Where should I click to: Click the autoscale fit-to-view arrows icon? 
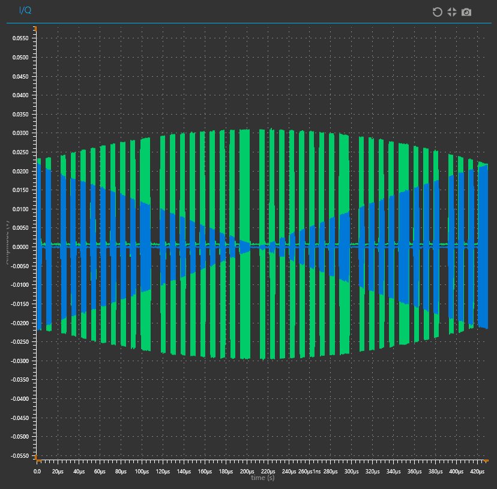[x=452, y=12]
